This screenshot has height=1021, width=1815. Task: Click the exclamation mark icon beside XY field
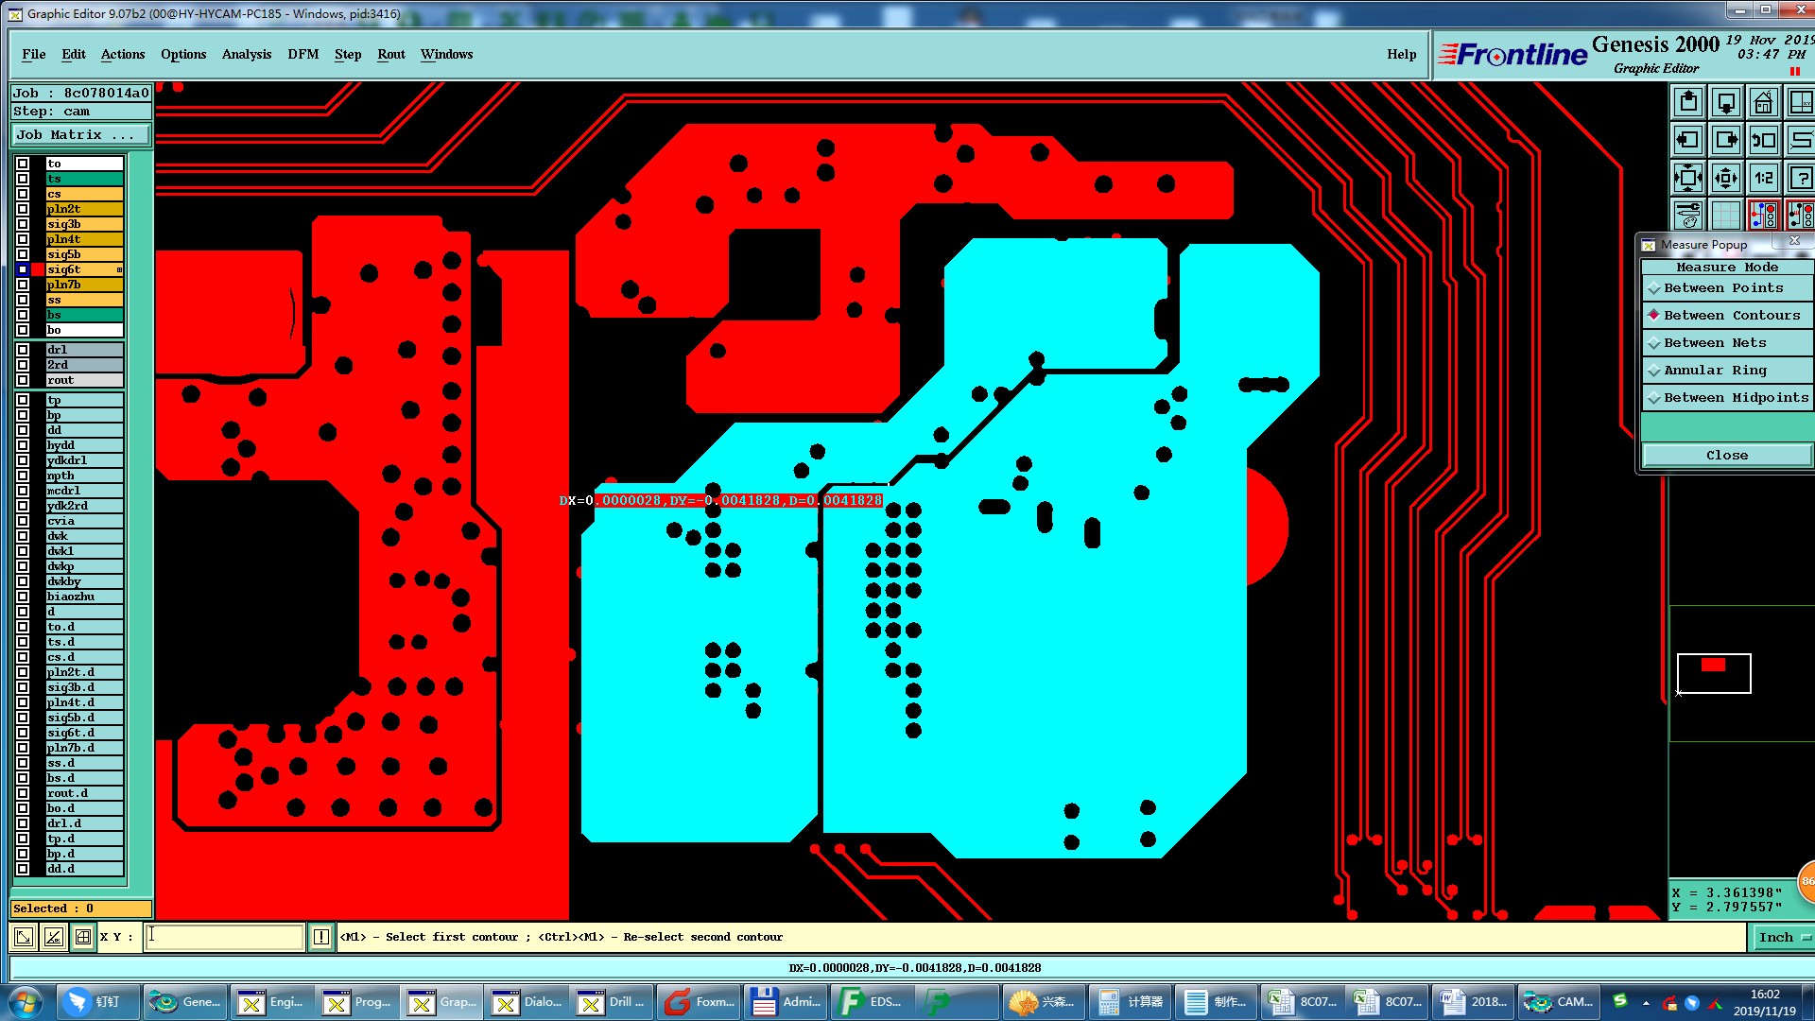pyautogui.click(x=321, y=937)
